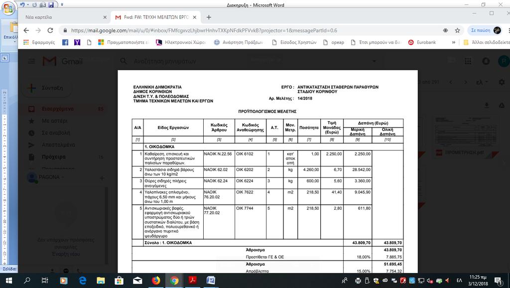The height and width of the screenshot is (288, 510).
Task: Open the 'opeap' bookmark
Action: click(334, 42)
